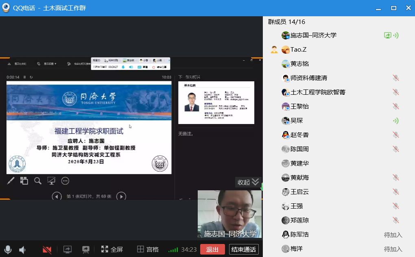Screen dimensions: 415x257
Task: Click the 结束幻灯片放映 option
Action: pos(79,64)
